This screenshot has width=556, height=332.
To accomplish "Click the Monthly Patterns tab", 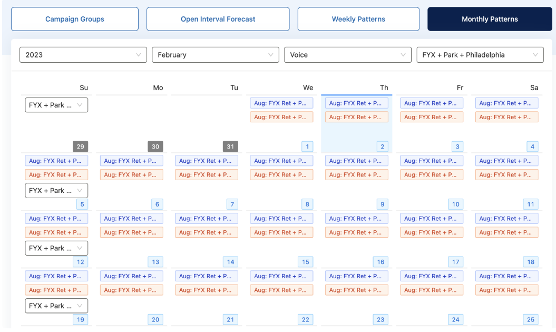I will click(489, 18).
